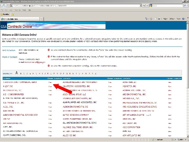Expand the command bar overflow chevron
The height and width of the screenshot is (142, 189).
click(188, 18)
